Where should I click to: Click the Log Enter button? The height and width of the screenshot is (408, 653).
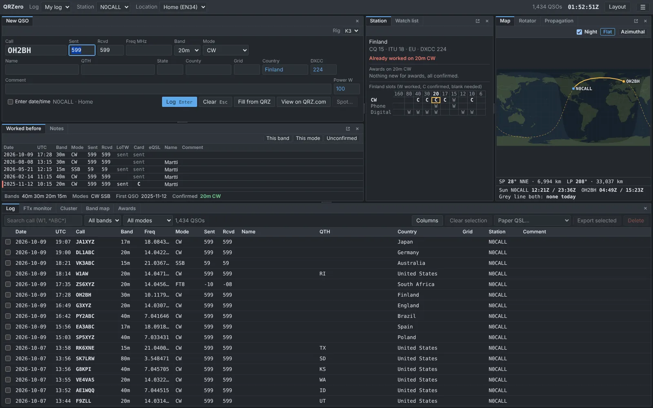(x=180, y=102)
